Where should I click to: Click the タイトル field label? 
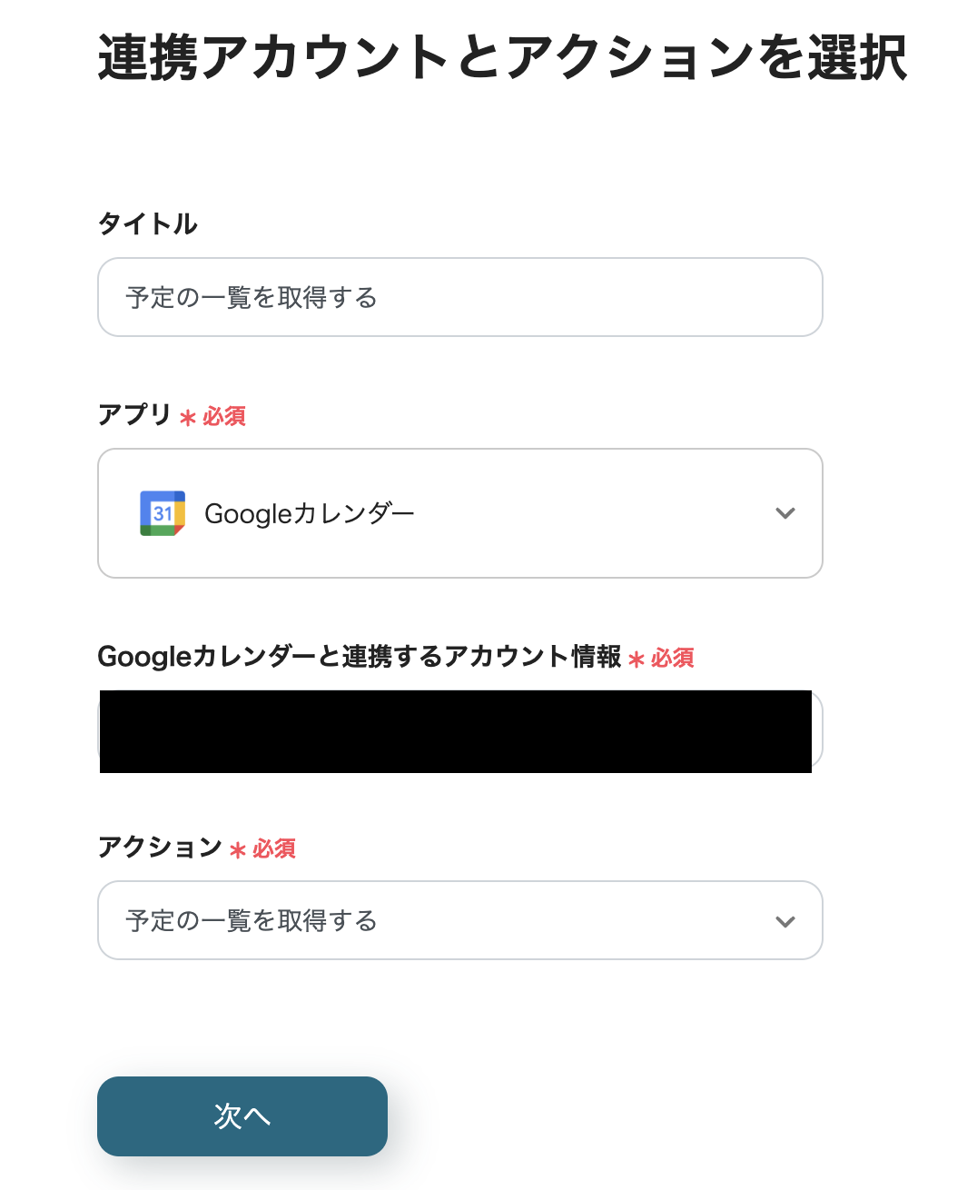point(147,223)
